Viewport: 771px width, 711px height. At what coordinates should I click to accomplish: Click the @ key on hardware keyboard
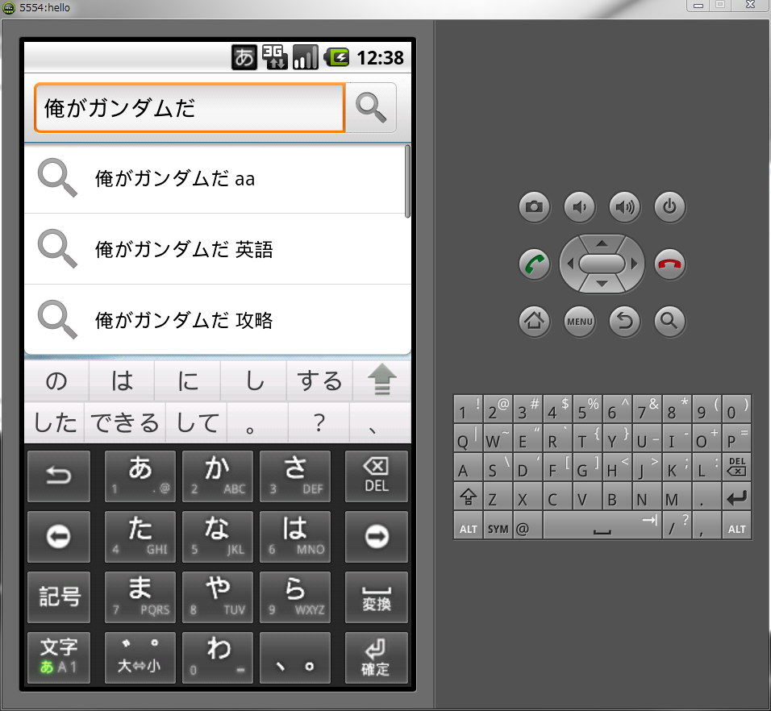(527, 526)
